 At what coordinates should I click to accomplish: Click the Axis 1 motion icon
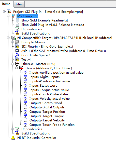pos(17,51)
